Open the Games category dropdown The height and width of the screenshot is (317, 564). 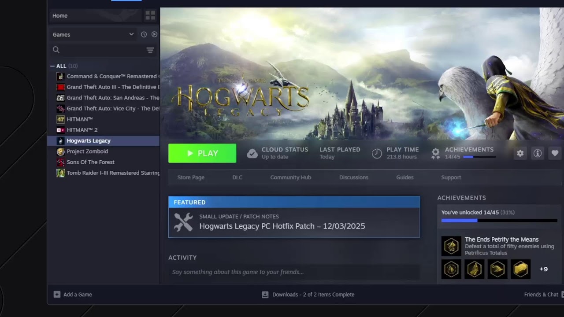[x=93, y=34]
